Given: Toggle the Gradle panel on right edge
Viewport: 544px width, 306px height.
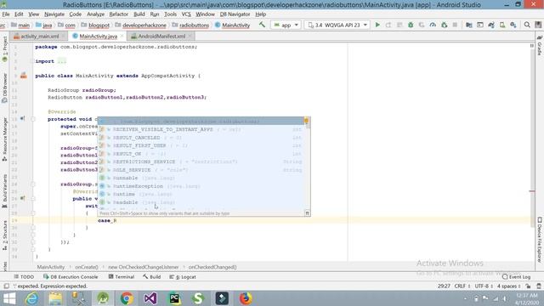Looking at the screenshot, I should point(540,45).
